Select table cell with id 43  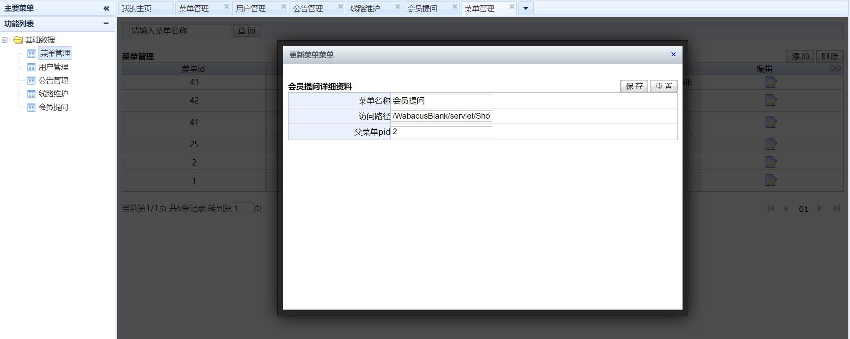tap(194, 82)
